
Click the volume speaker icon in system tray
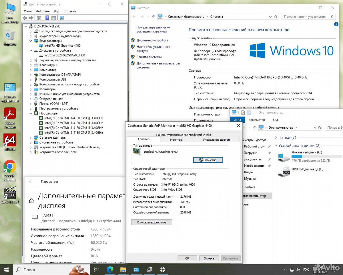tap(299, 270)
